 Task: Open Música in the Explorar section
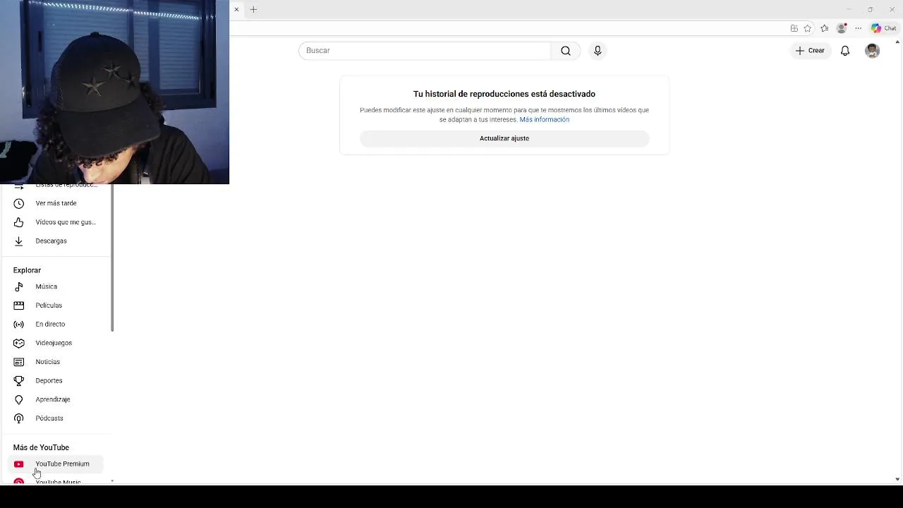pos(55,286)
